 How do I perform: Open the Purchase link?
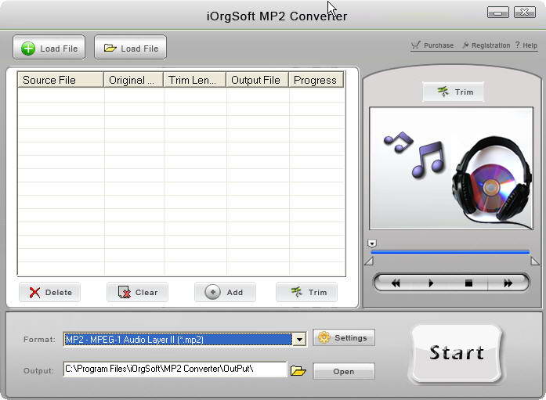click(x=432, y=45)
